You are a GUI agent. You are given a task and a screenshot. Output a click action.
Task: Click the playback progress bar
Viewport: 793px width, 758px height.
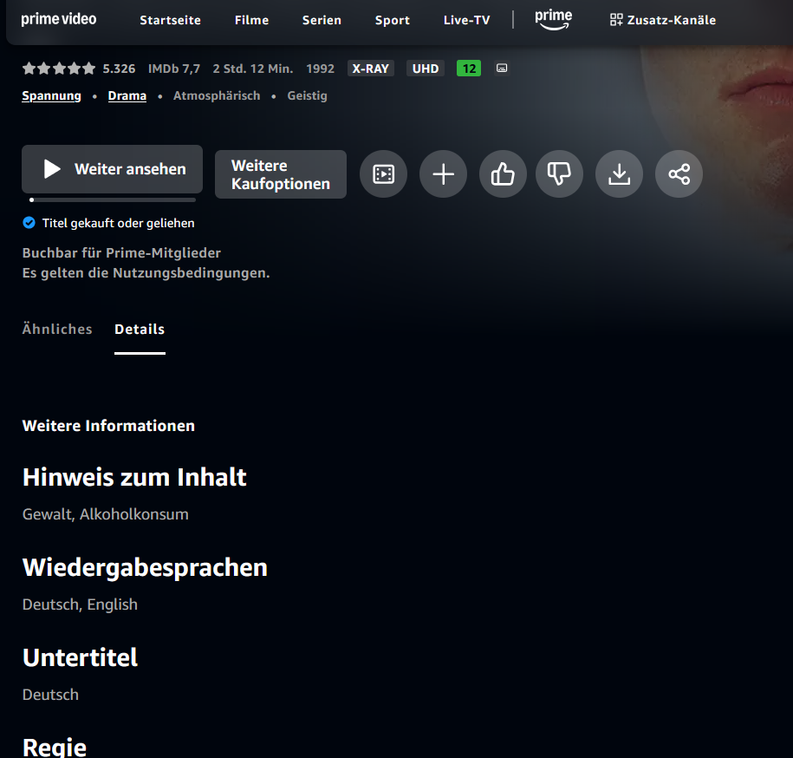[112, 200]
